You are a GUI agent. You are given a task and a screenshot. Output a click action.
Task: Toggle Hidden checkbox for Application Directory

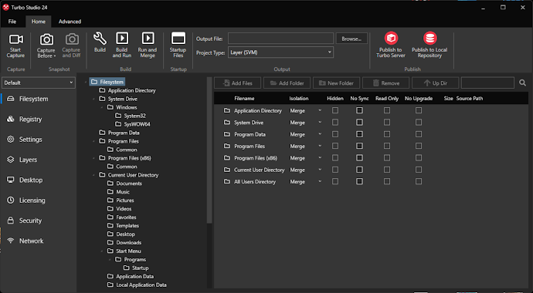[335, 110]
